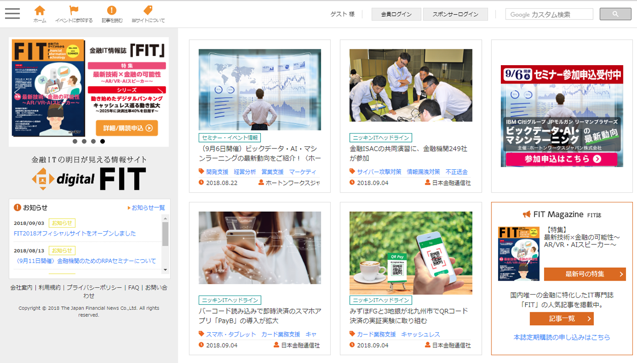The width and height of the screenshot is (637, 363).
Task: Open セミナー・イベント情報 category tag
Action: pyautogui.click(x=229, y=138)
